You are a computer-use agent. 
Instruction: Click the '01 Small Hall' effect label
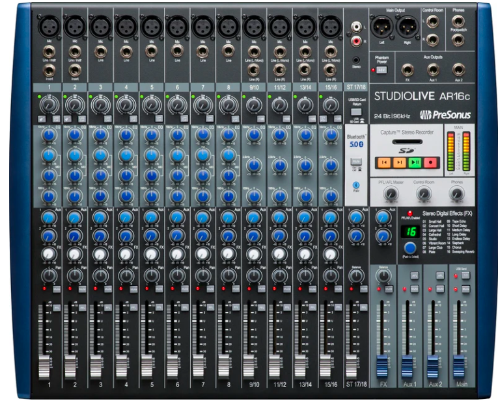click(x=432, y=222)
